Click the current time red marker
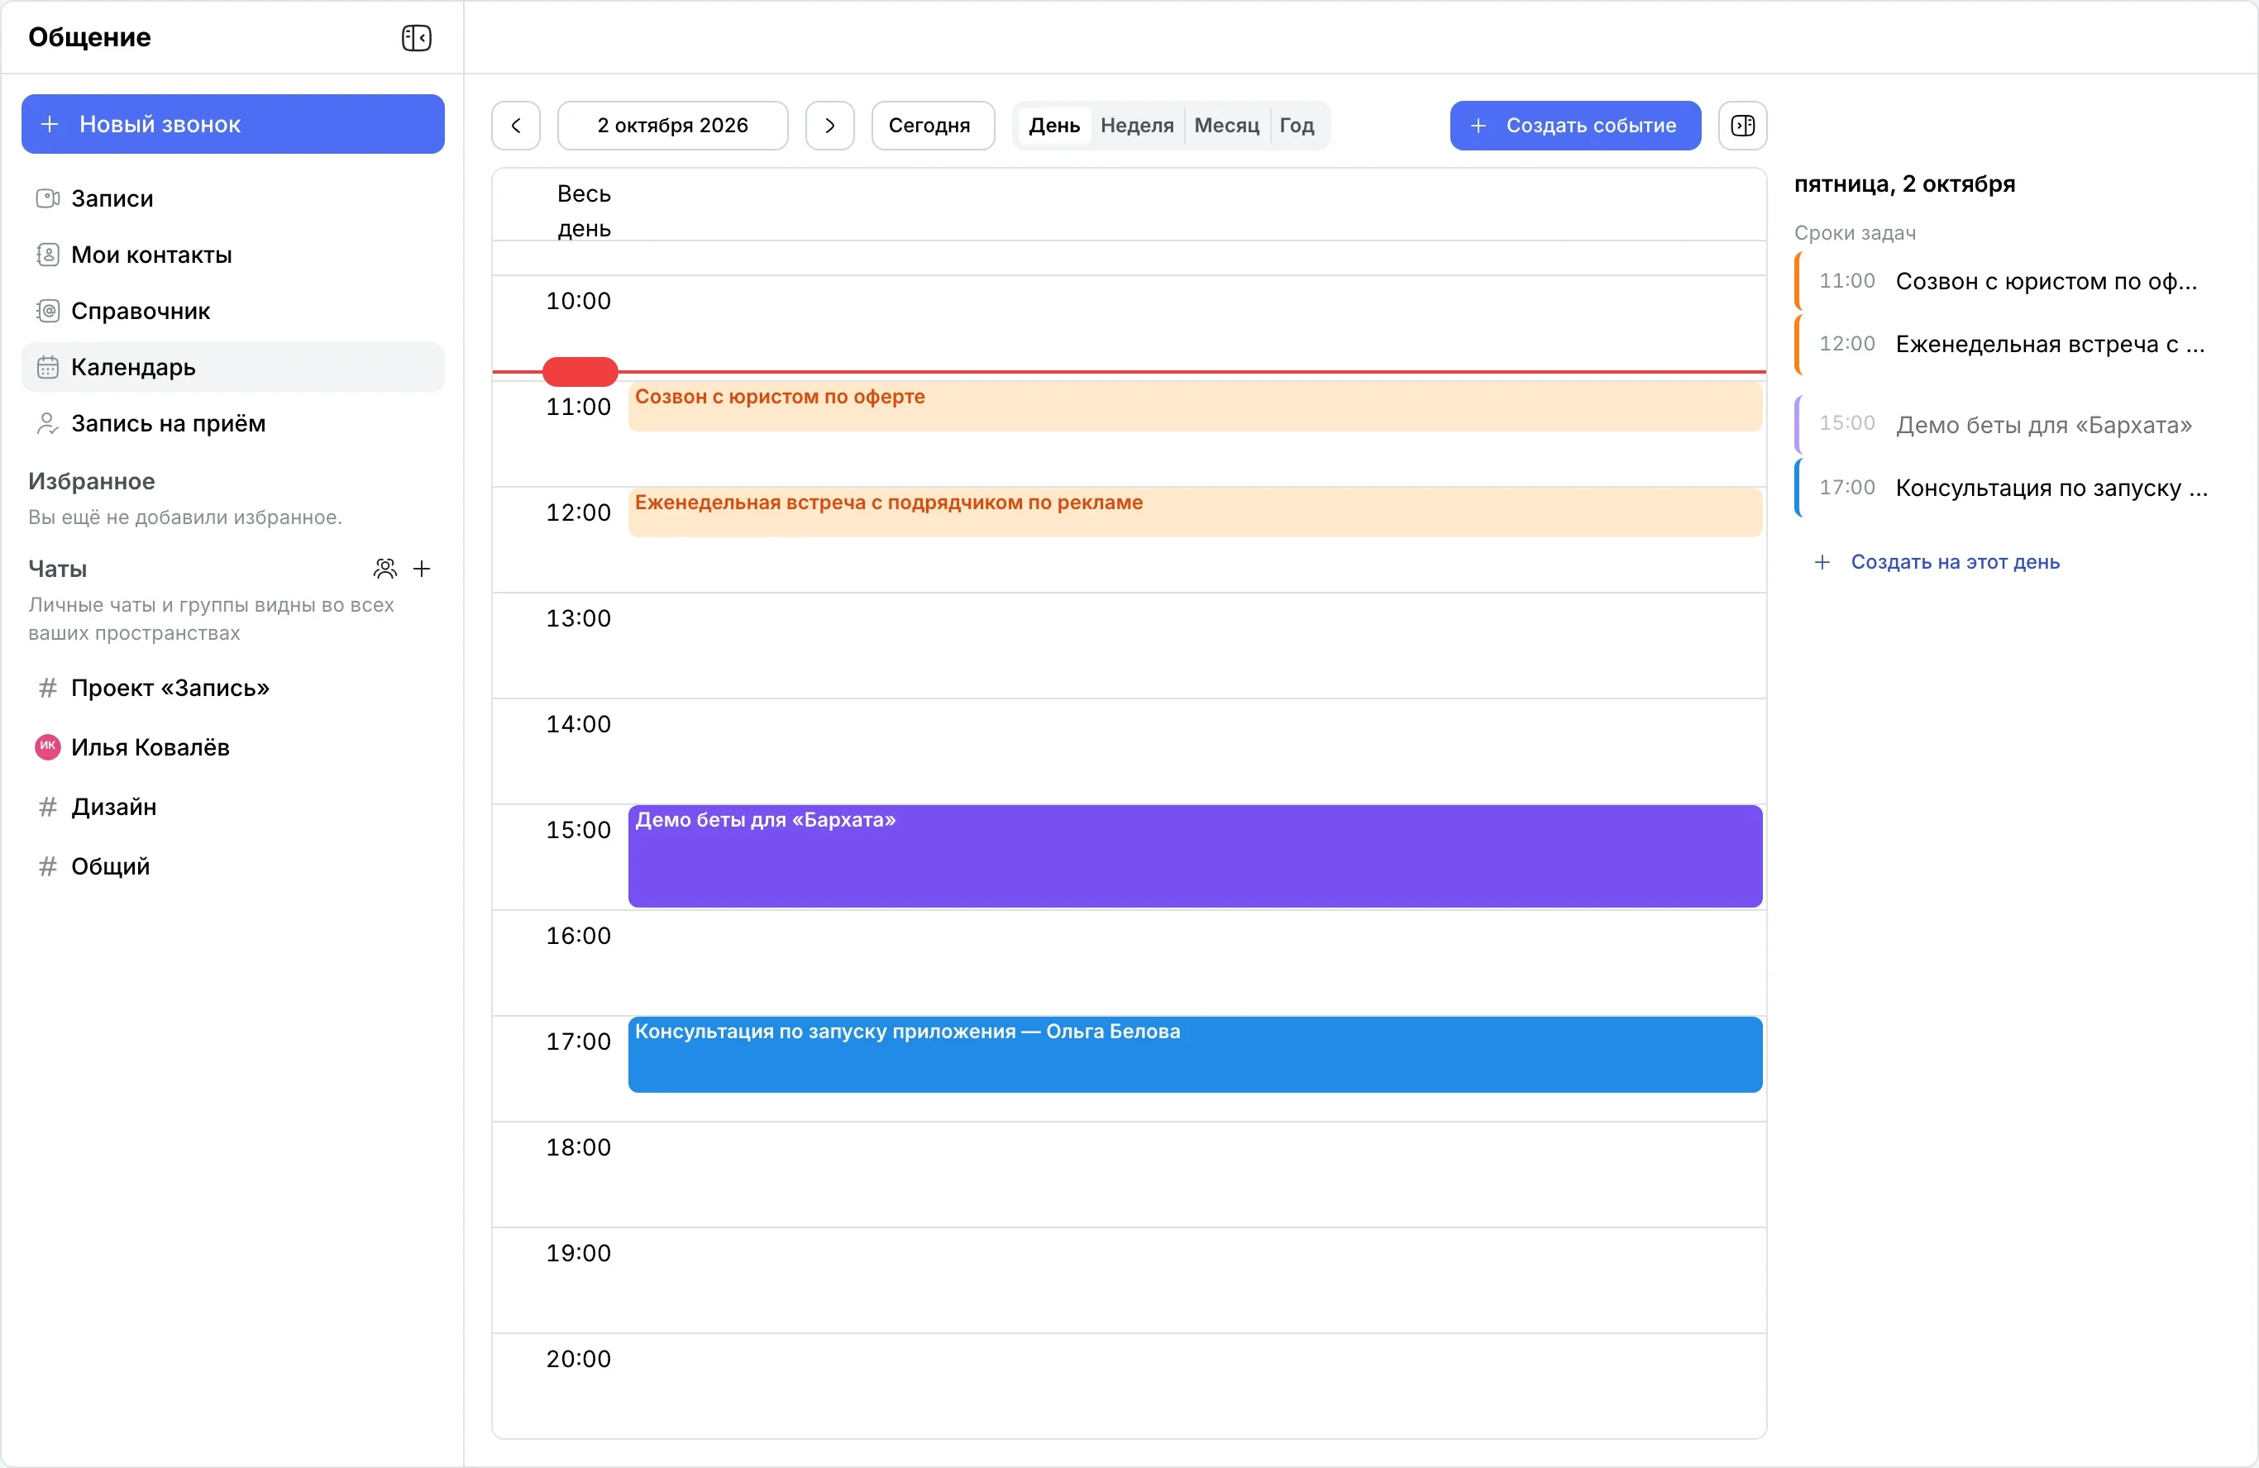 (580, 372)
